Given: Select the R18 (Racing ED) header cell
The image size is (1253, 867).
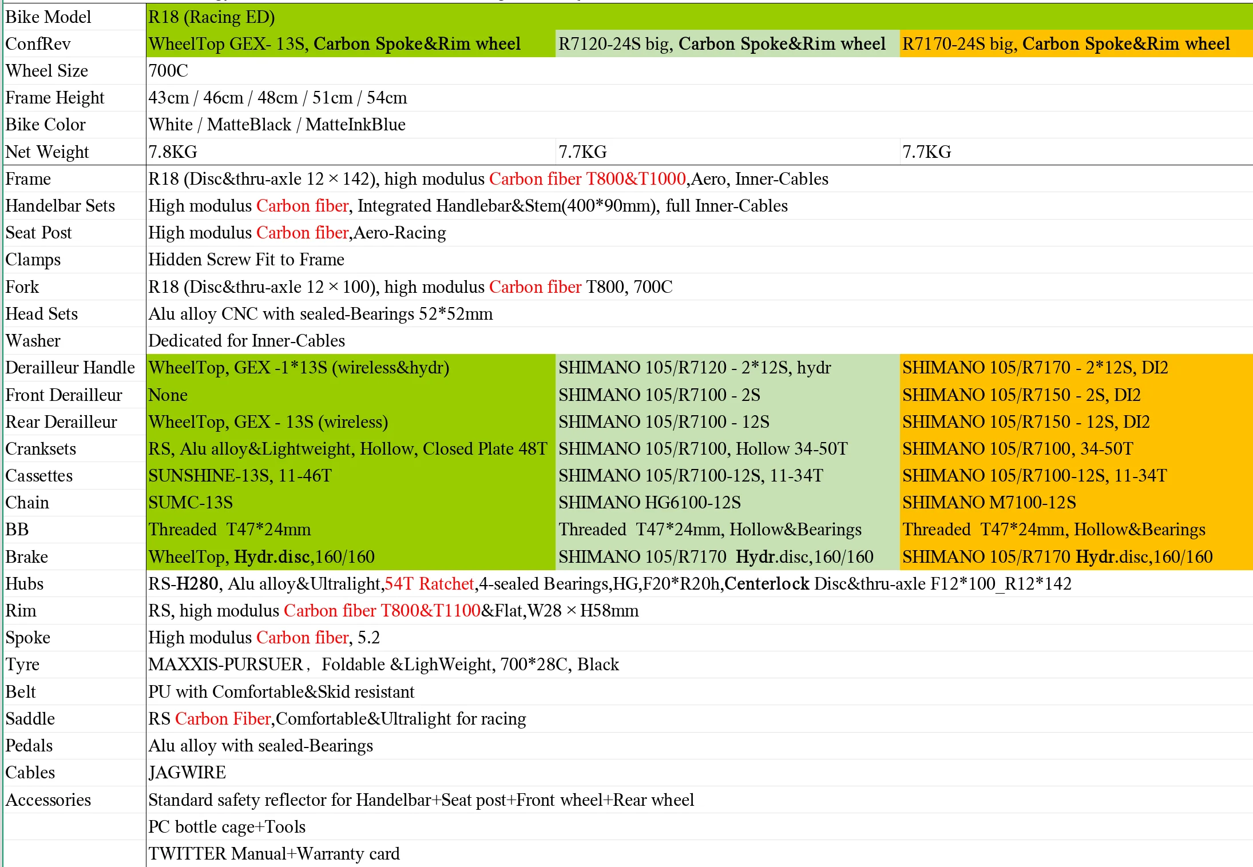Looking at the screenshot, I should pyautogui.click(x=212, y=17).
